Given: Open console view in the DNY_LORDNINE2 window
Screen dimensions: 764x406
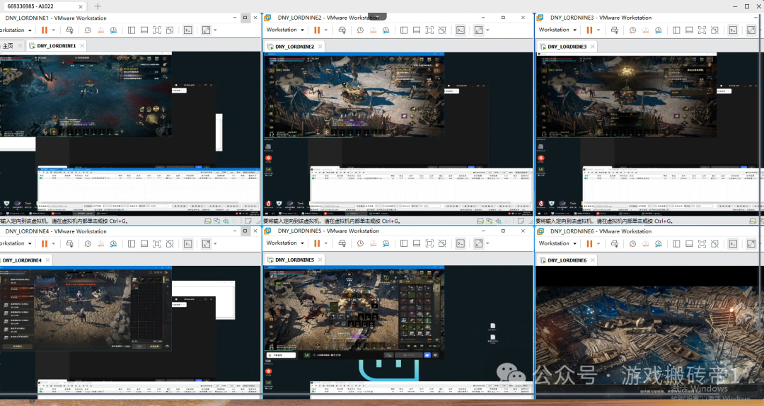Looking at the screenshot, I should pyautogui.click(x=461, y=30).
